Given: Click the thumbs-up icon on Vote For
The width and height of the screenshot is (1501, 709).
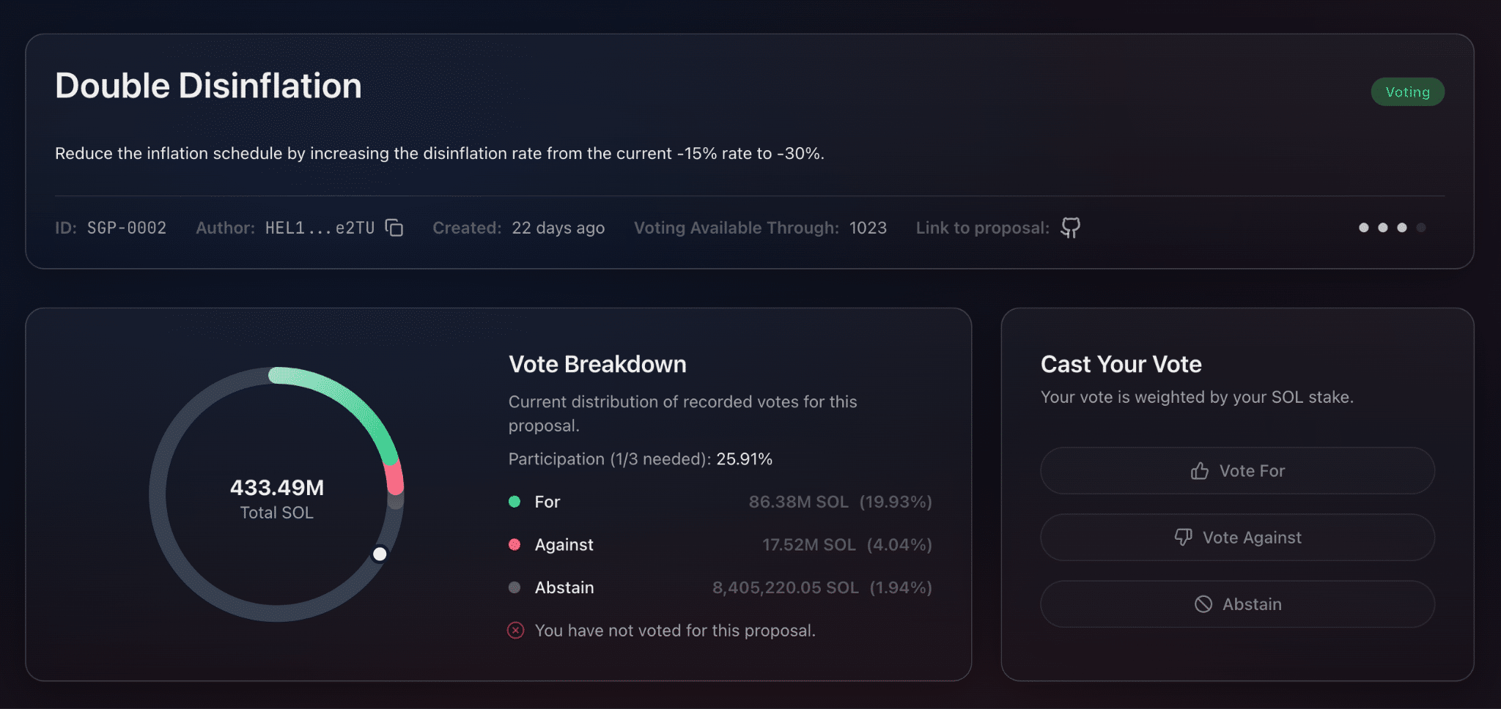Looking at the screenshot, I should 1200,471.
